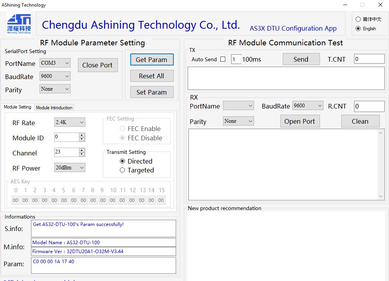
Task: Increase Module ID with up arrow
Action: point(81,135)
